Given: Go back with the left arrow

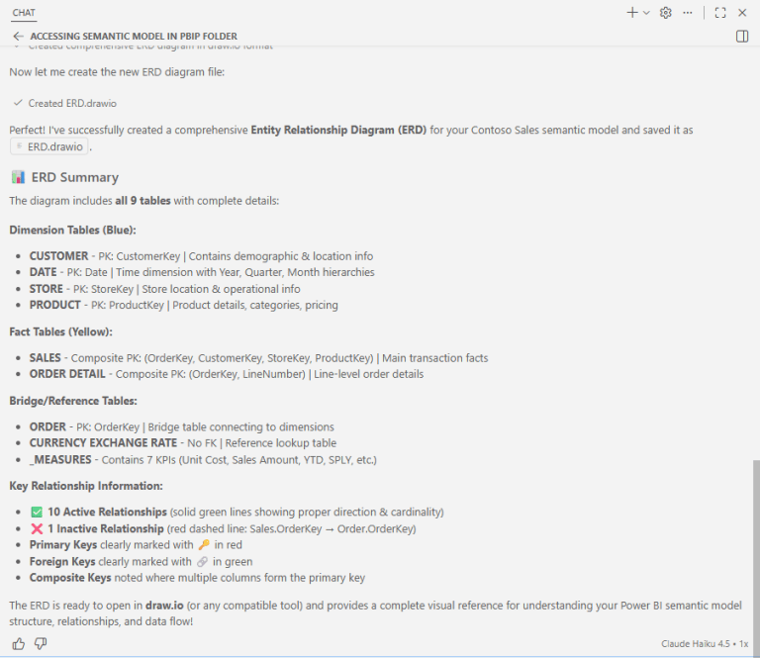Looking at the screenshot, I should click(x=18, y=36).
